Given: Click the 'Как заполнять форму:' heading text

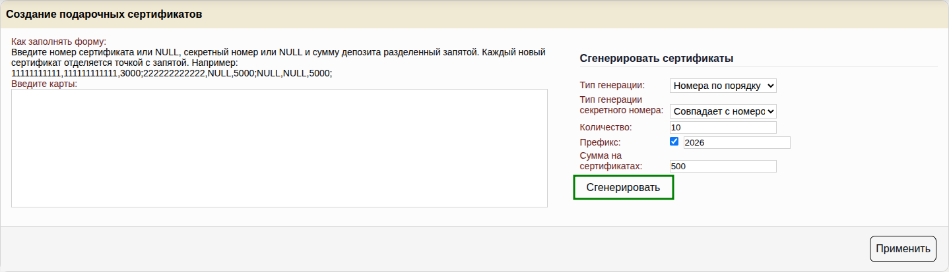Looking at the screenshot, I should (x=59, y=41).
